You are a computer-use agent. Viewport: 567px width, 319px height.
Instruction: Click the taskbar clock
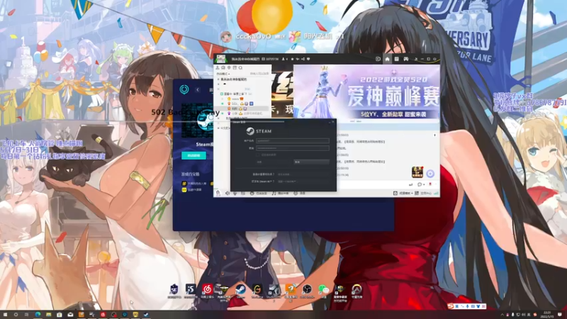click(x=547, y=314)
